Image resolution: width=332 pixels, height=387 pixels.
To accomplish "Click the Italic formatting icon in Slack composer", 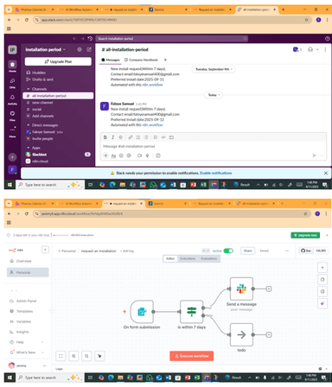I will [x=112, y=137].
